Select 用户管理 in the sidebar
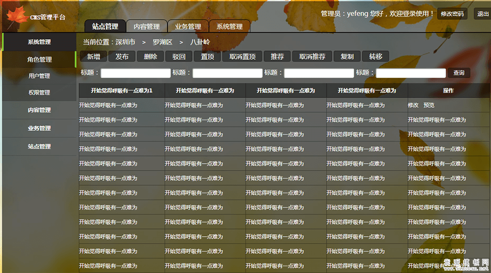 point(39,76)
